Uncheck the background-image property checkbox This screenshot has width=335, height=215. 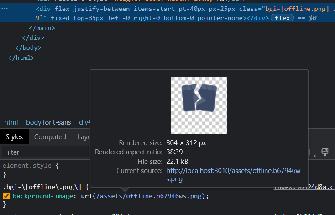click(6, 196)
